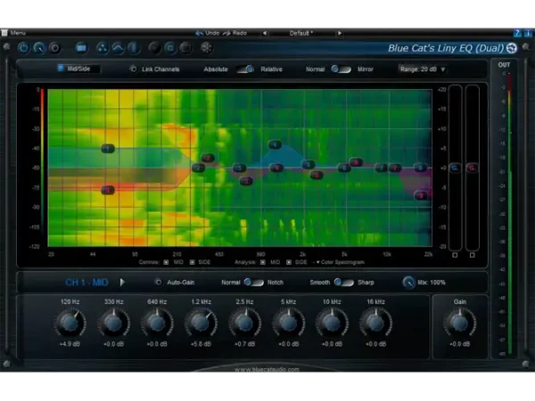Viewport: 535px width, 401px height.
Task: Click the red G gain slider handle
Action: point(473,168)
